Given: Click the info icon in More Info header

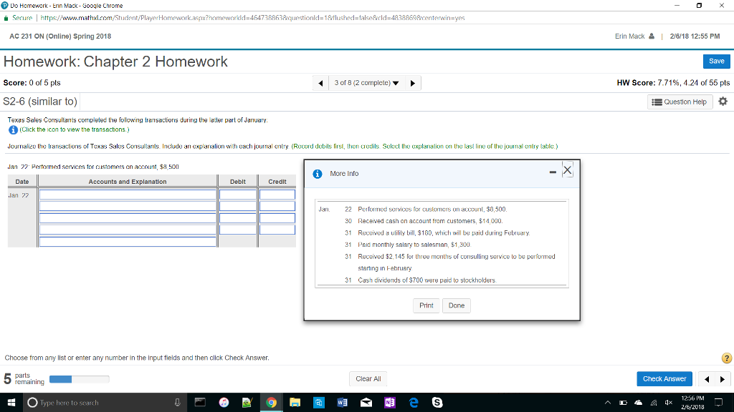Looking at the screenshot, I should 318,174.
